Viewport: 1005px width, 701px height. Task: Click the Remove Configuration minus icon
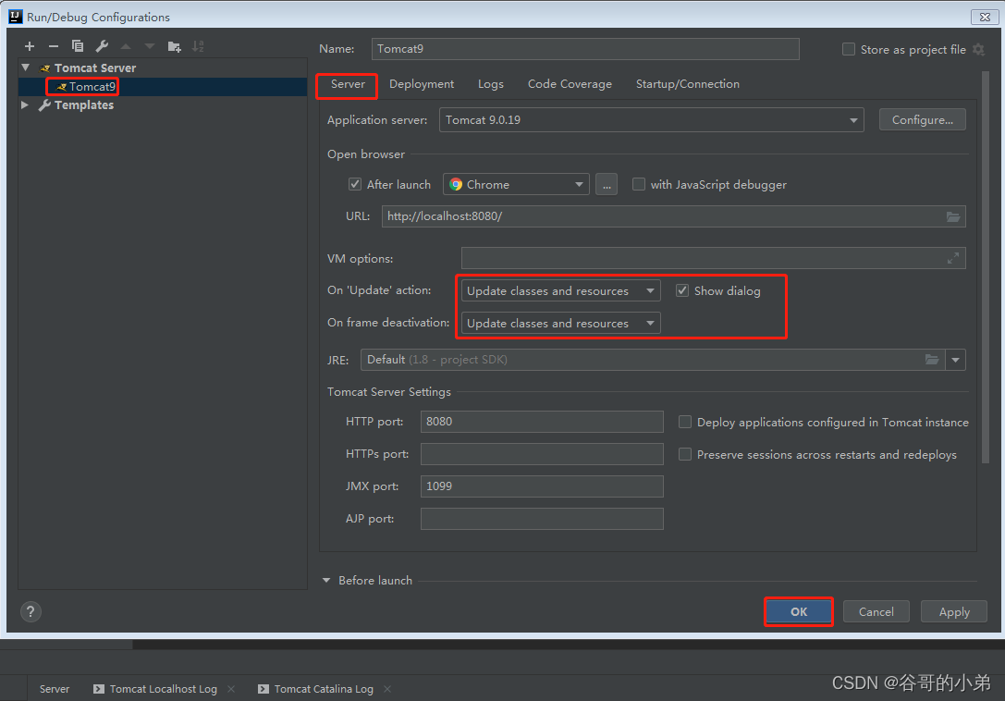click(x=54, y=46)
